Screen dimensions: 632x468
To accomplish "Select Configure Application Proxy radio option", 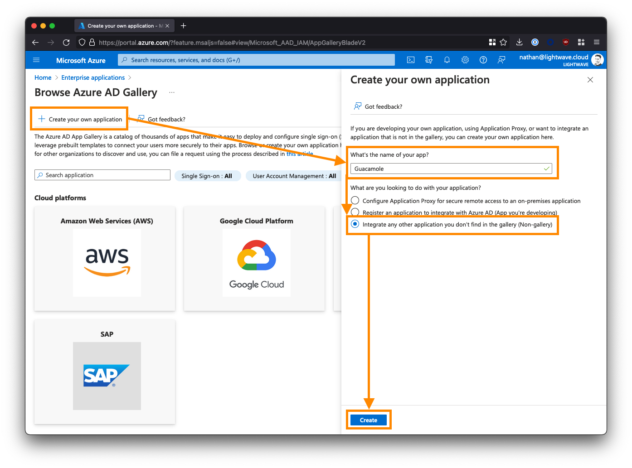I will (x=355, y=201).
